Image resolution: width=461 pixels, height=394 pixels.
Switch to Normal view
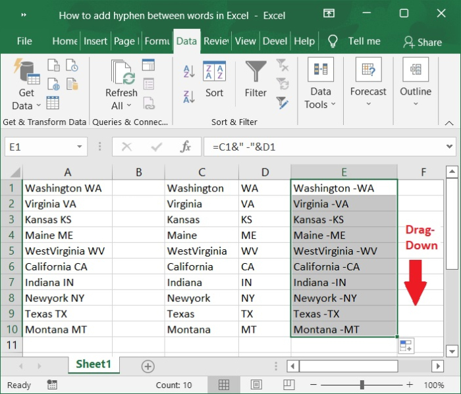pos(224,385)
